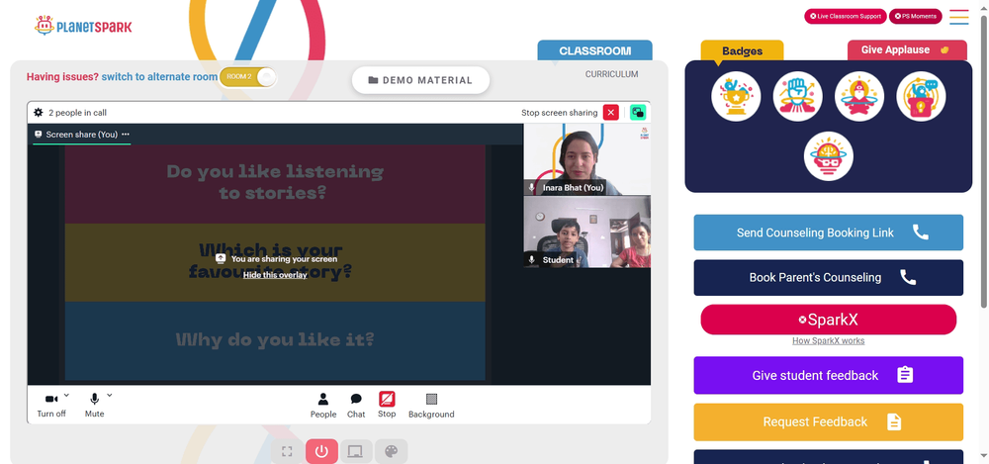Hide this overlay link
Screen dimensions: 989x464
[275, 275]
